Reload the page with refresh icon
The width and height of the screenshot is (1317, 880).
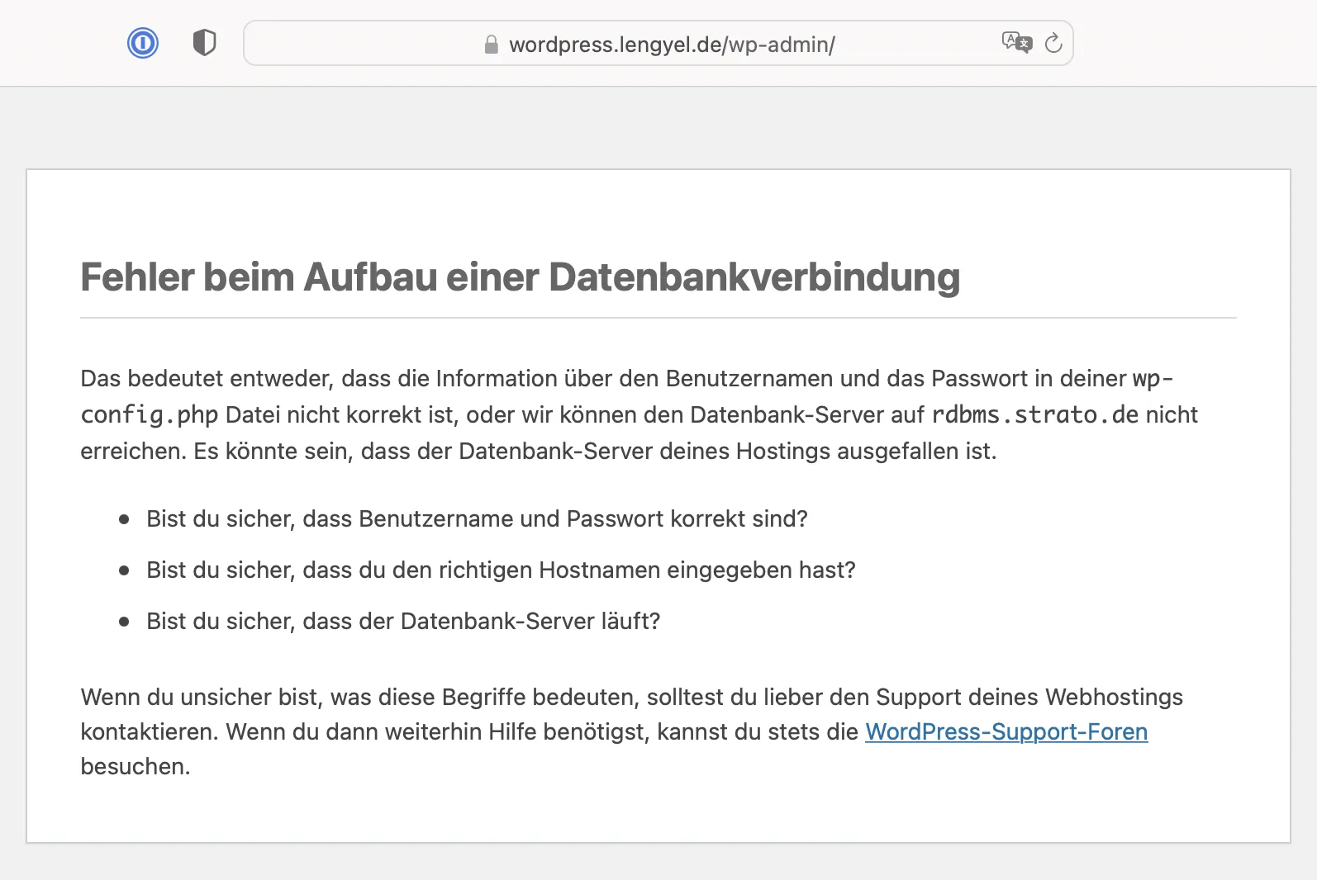click(x=1053, y=43)
